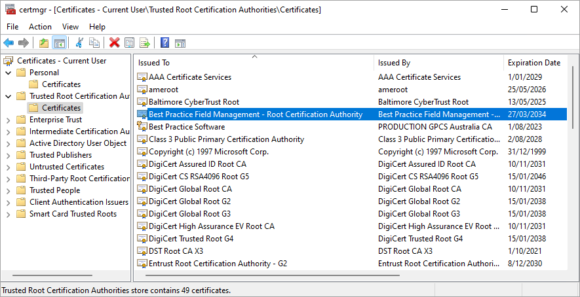Viewport: 580px width, 297px height.
Task: Click the Forward arrow toolbar icon
Action: [24, 43]
